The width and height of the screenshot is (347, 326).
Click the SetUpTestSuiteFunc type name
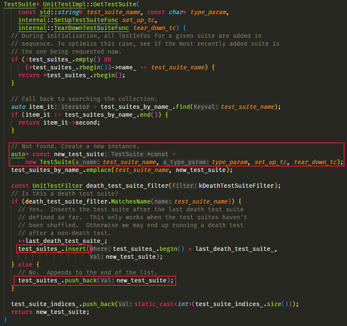click(86, 20)
